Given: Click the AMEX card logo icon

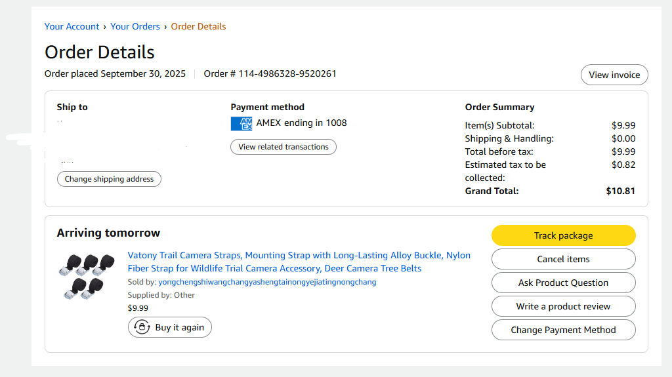Looking at the screenshot, I should click(241, 123).
